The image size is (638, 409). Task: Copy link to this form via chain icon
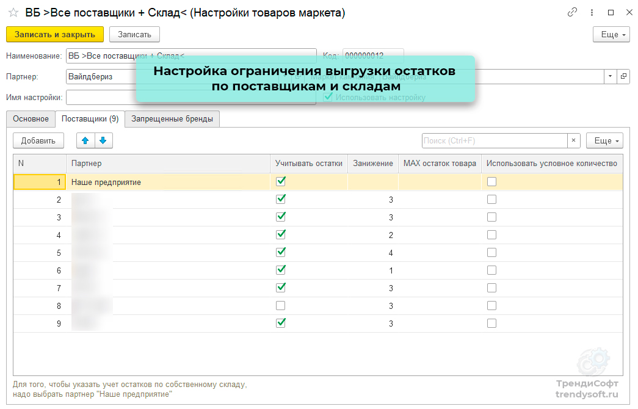coord(572,13)
